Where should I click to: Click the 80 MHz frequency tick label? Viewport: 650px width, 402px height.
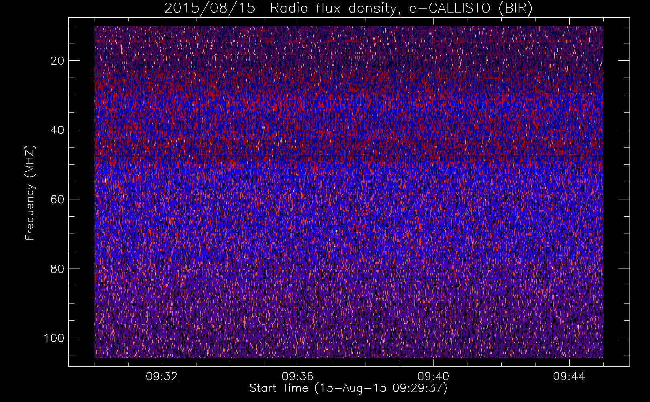pos(57,269)
